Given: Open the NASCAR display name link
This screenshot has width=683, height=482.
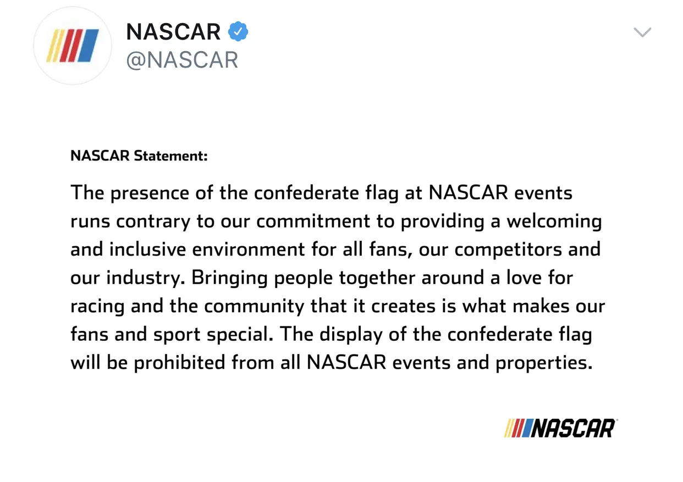Looking at the screenshot, I should [x=173, y=32].
